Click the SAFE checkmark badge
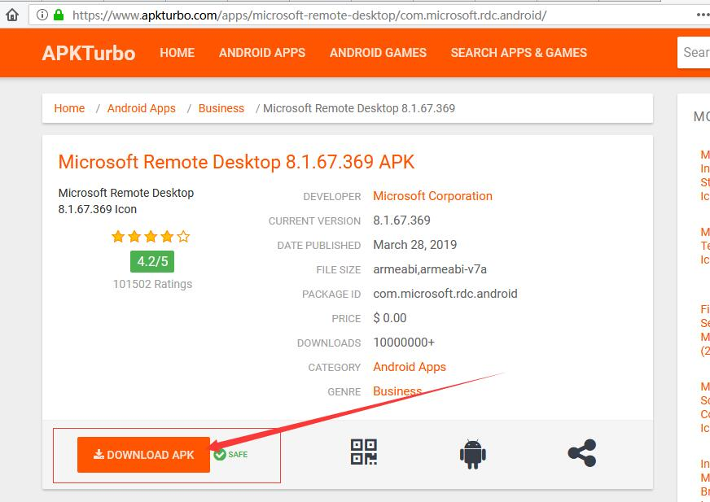This screenshot has height=502, width=710. click(x=231, y=454)
